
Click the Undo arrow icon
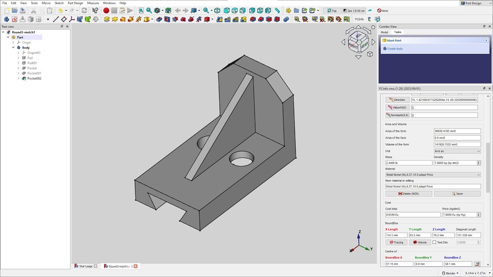tap(60, 11)
